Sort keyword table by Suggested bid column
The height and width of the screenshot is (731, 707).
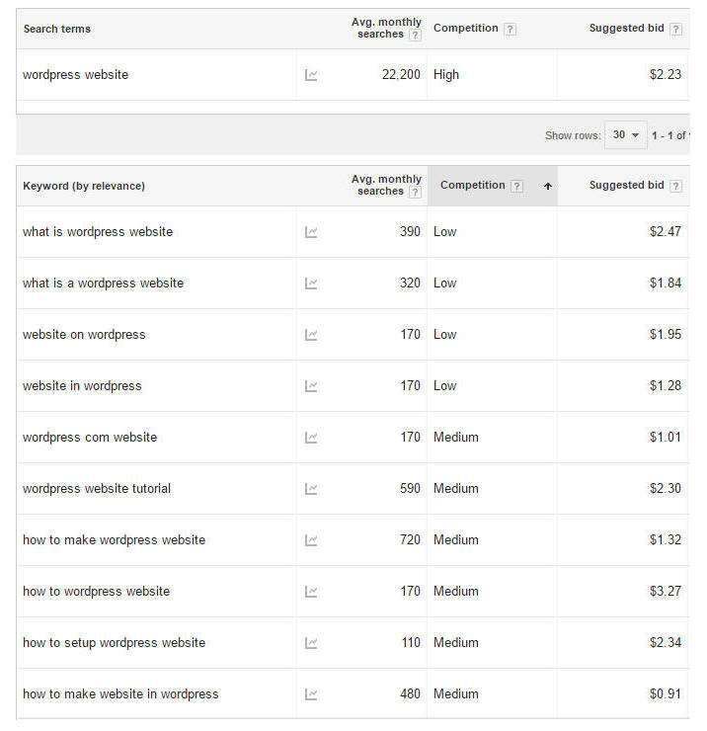[x=626, y=186]
